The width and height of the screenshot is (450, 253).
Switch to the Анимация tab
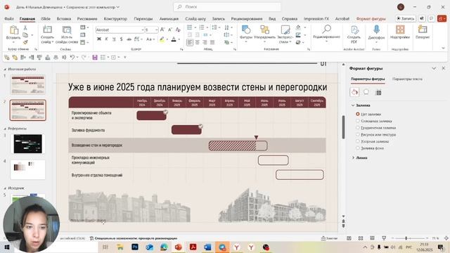[x=169, y=19]
